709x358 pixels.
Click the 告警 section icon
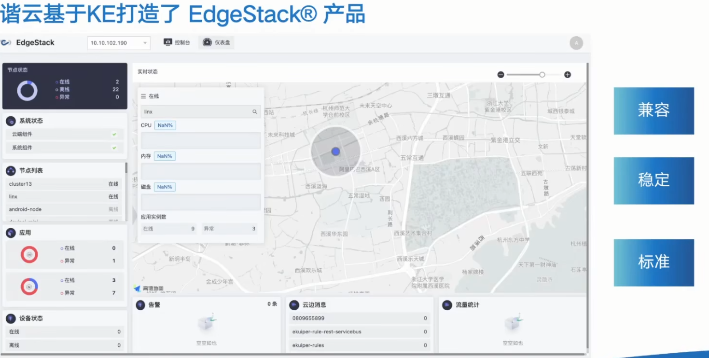141,305
